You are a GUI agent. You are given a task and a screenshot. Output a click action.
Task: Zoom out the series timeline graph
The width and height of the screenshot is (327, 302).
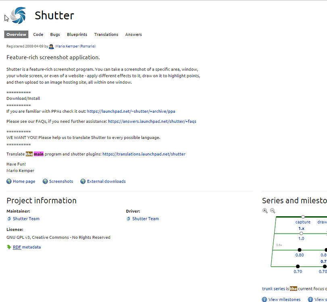coord(273,211)
